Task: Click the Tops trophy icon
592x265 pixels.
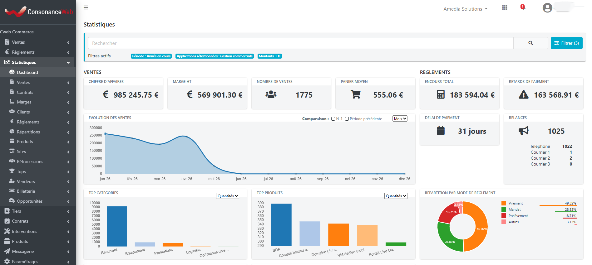Action: click(12, 171)
